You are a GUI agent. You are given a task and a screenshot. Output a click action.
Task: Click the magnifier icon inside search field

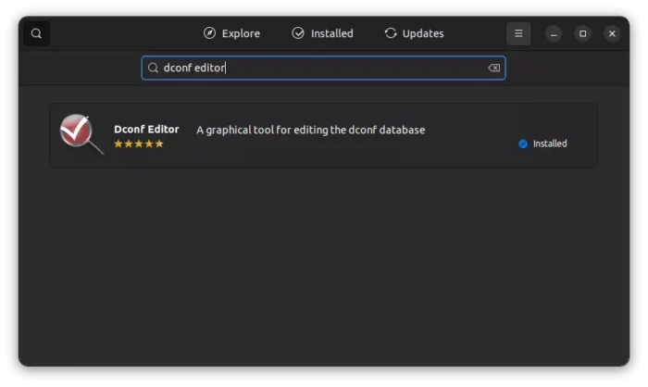click(153, 68)
